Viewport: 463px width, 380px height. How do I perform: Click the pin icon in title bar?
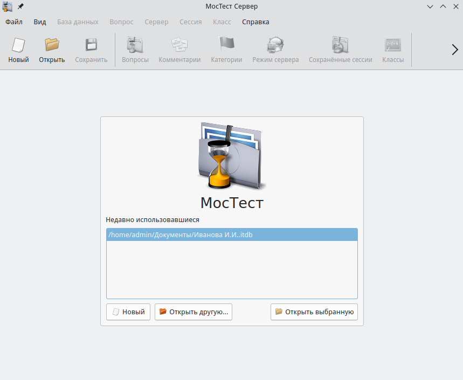(x=20, y=6)
